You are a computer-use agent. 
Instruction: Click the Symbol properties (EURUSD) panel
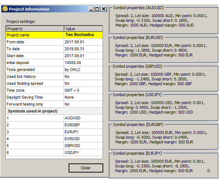tap(164, 51)
